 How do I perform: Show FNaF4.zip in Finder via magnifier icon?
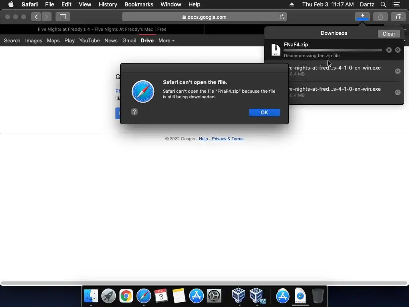[397, 50]
